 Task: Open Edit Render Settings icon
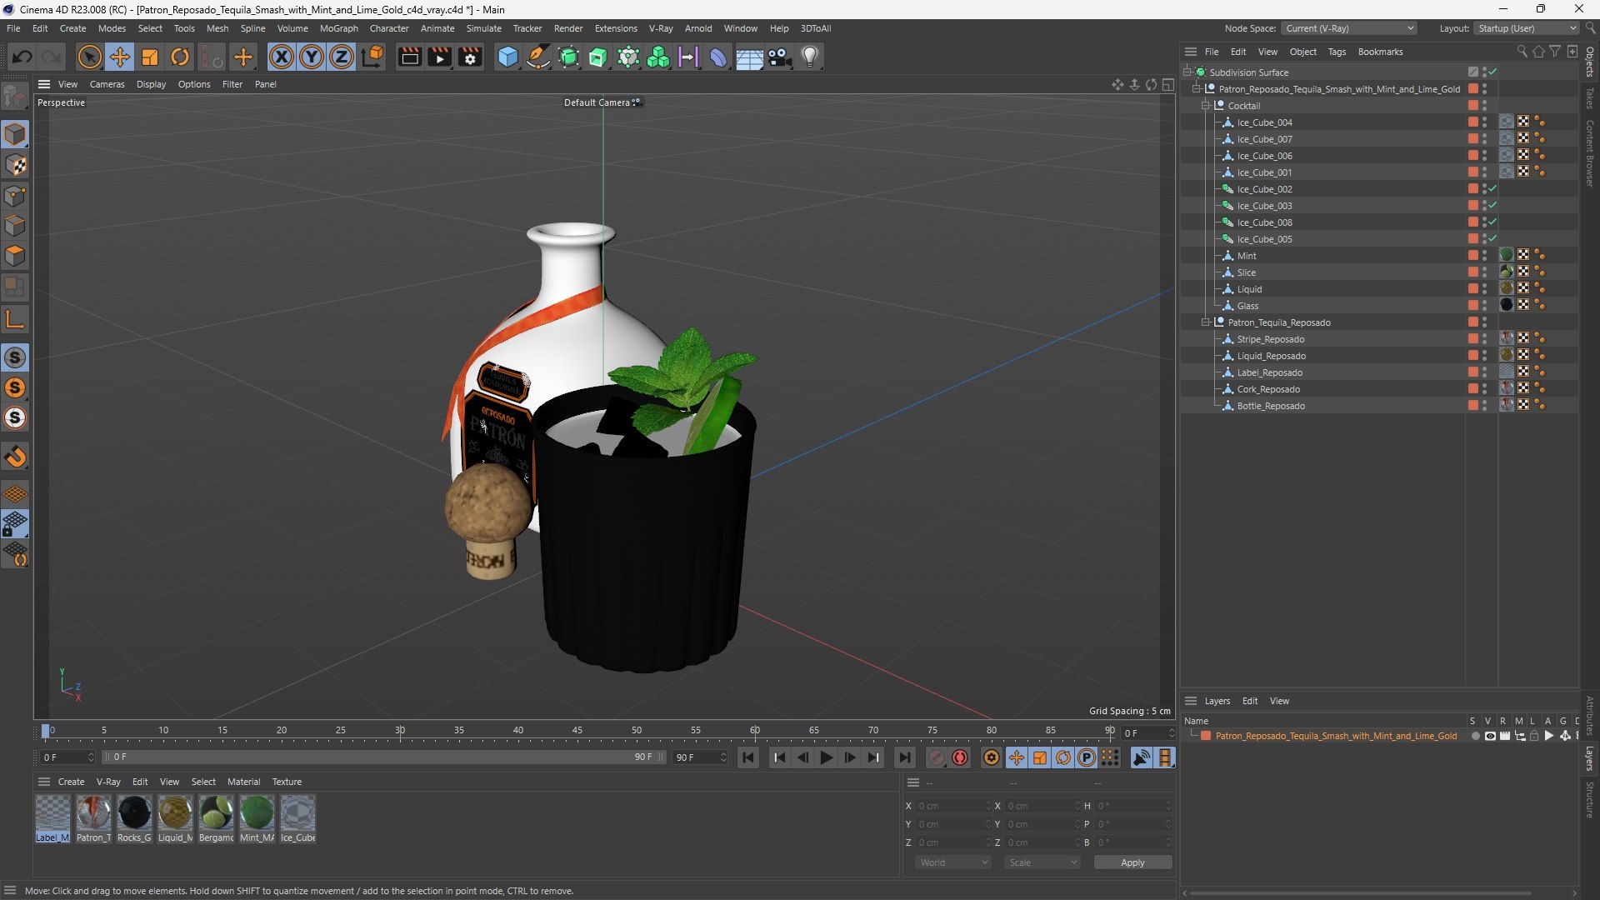point(471,57)
